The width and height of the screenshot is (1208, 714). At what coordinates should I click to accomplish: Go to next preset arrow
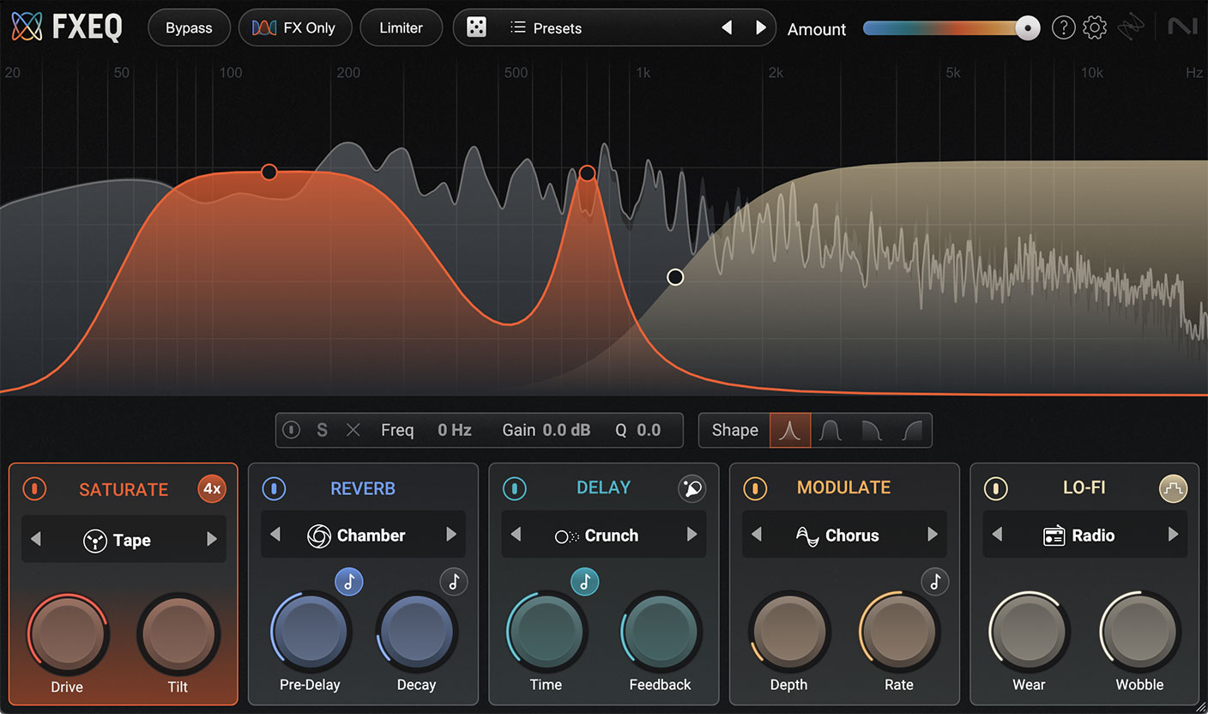(760, 28)
